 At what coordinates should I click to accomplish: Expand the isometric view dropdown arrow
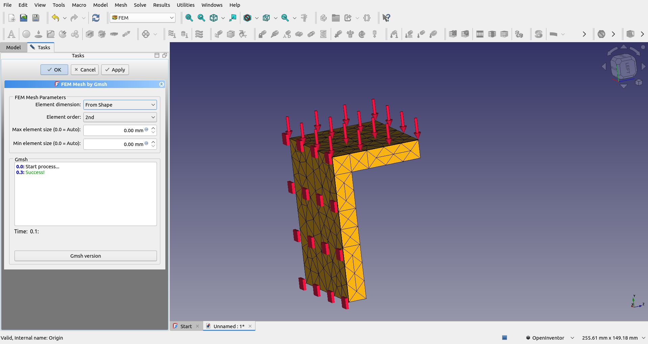coord(223,18)
